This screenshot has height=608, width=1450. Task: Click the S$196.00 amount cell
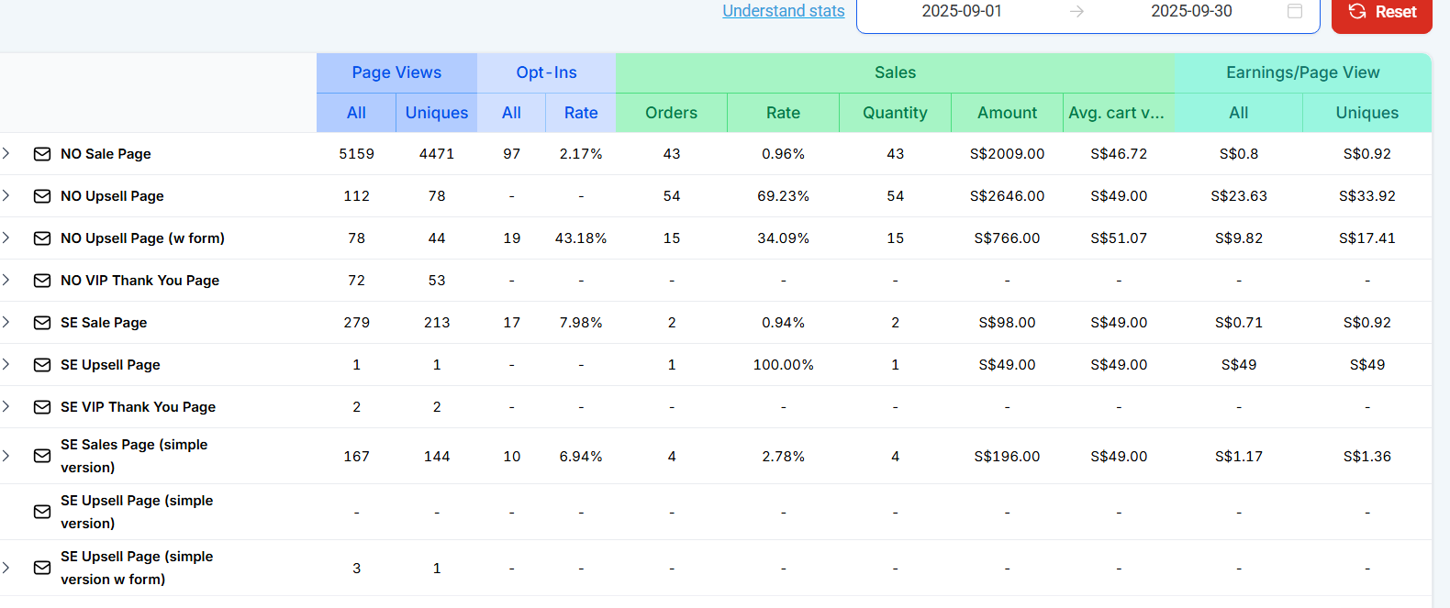click(1007, 457)
